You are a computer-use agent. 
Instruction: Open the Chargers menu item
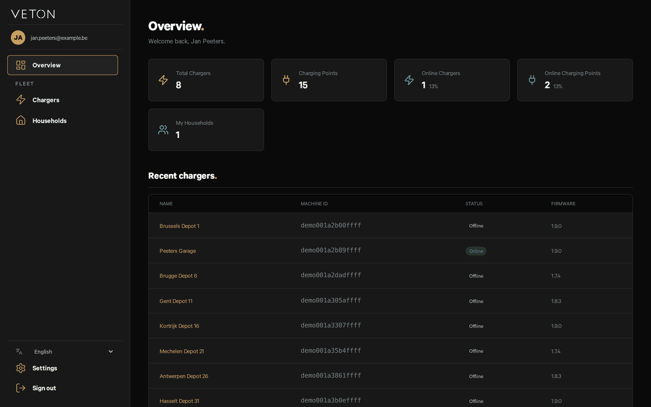tap(62, 100)
